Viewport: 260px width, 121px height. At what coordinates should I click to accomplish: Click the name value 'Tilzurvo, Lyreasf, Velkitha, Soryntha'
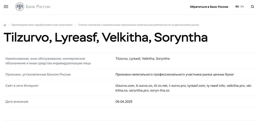click(142, 59)
